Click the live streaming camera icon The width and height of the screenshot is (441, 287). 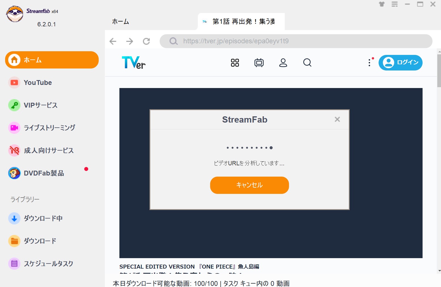(14, 128)
